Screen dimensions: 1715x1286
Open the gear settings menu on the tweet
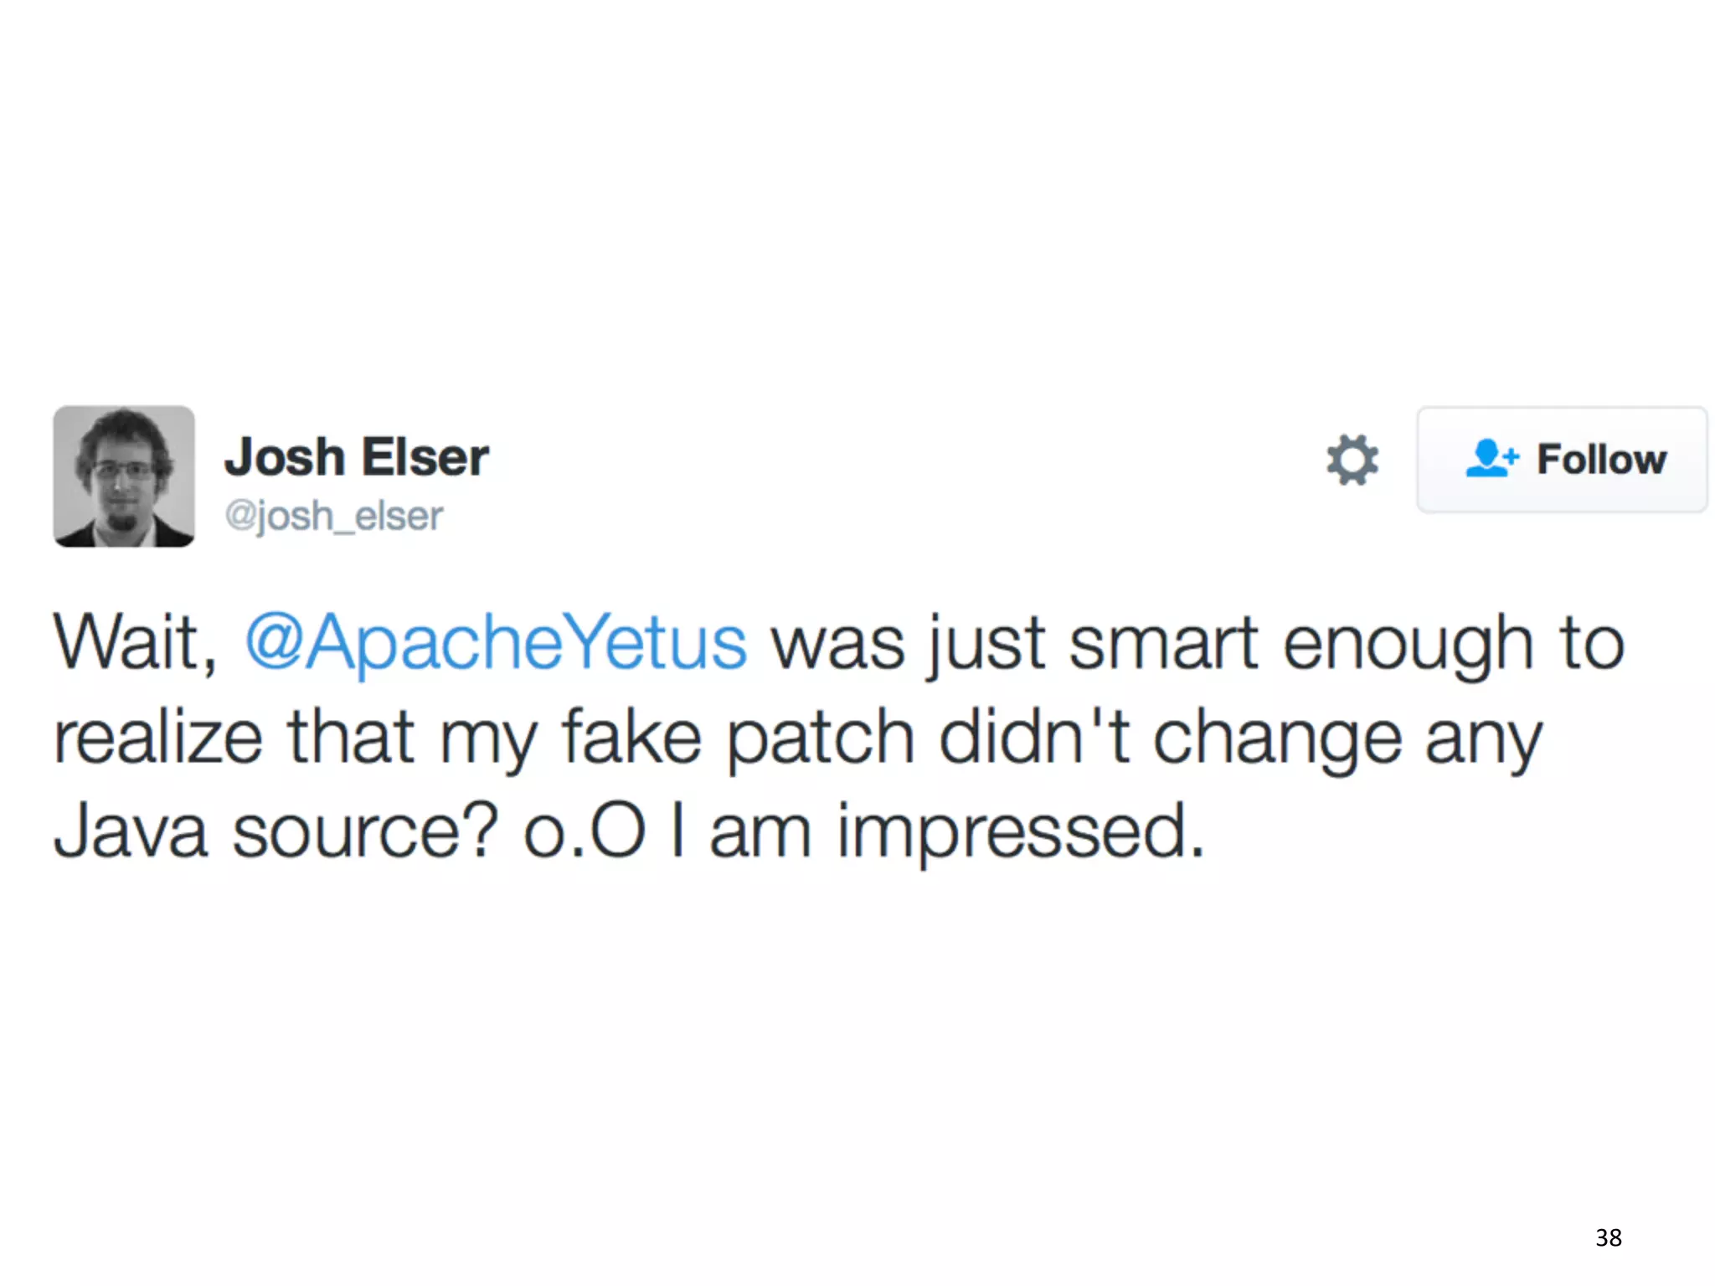tap(1352, 460)
